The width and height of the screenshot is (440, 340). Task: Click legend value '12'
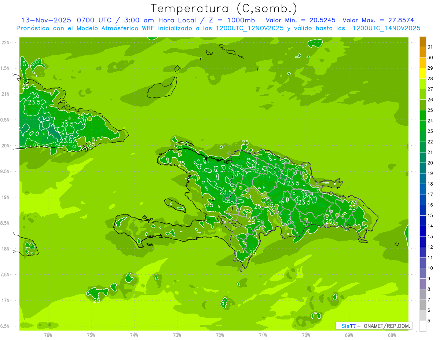(430, 247)
